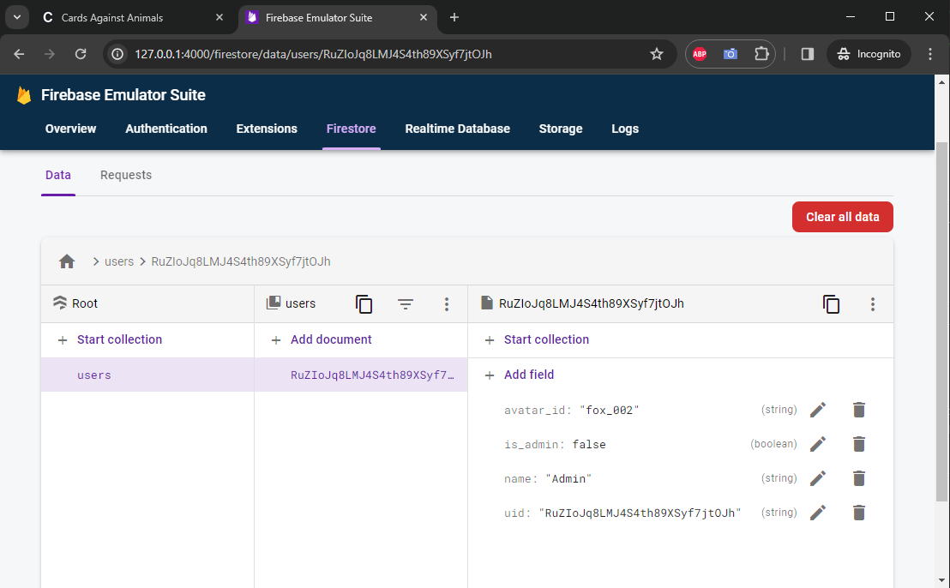950x588 pixels.
Task: Open the Storage tab
Action: (x=561, y=129)
